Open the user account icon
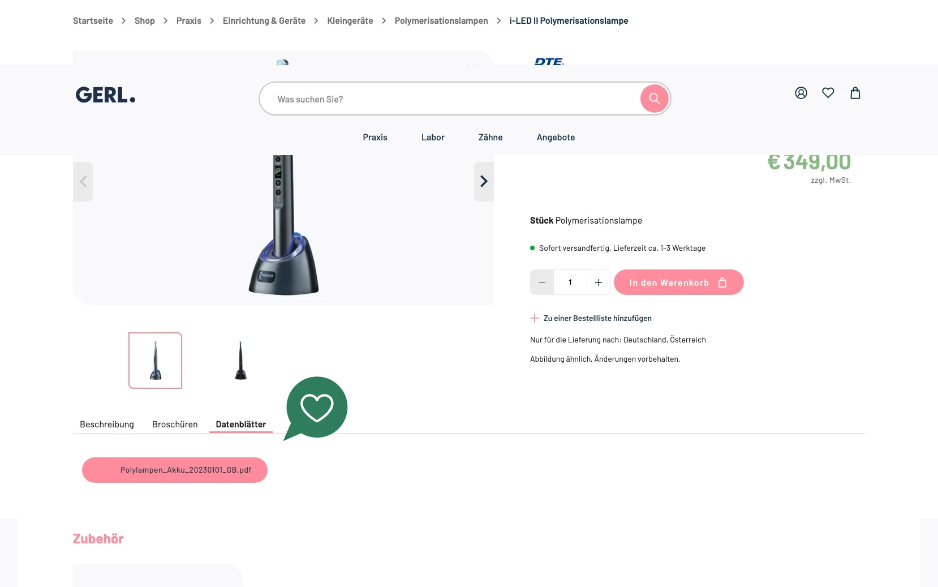938x587 pixels. click(801, 93)
